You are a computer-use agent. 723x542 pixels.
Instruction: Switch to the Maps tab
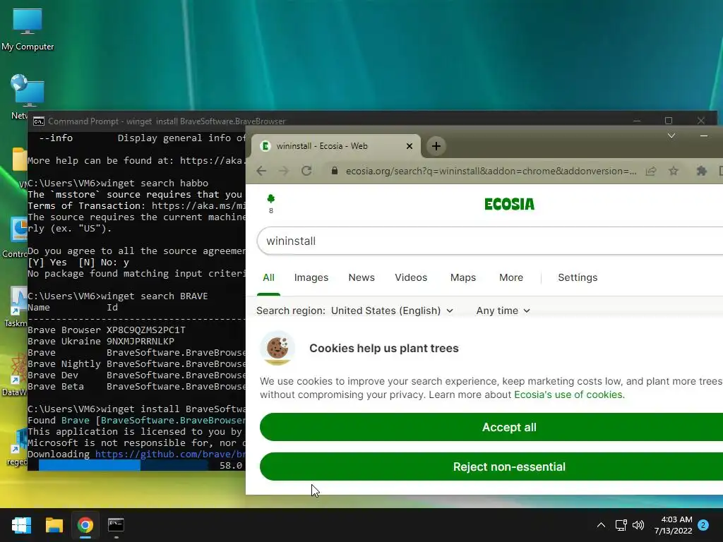click(463, 277)
